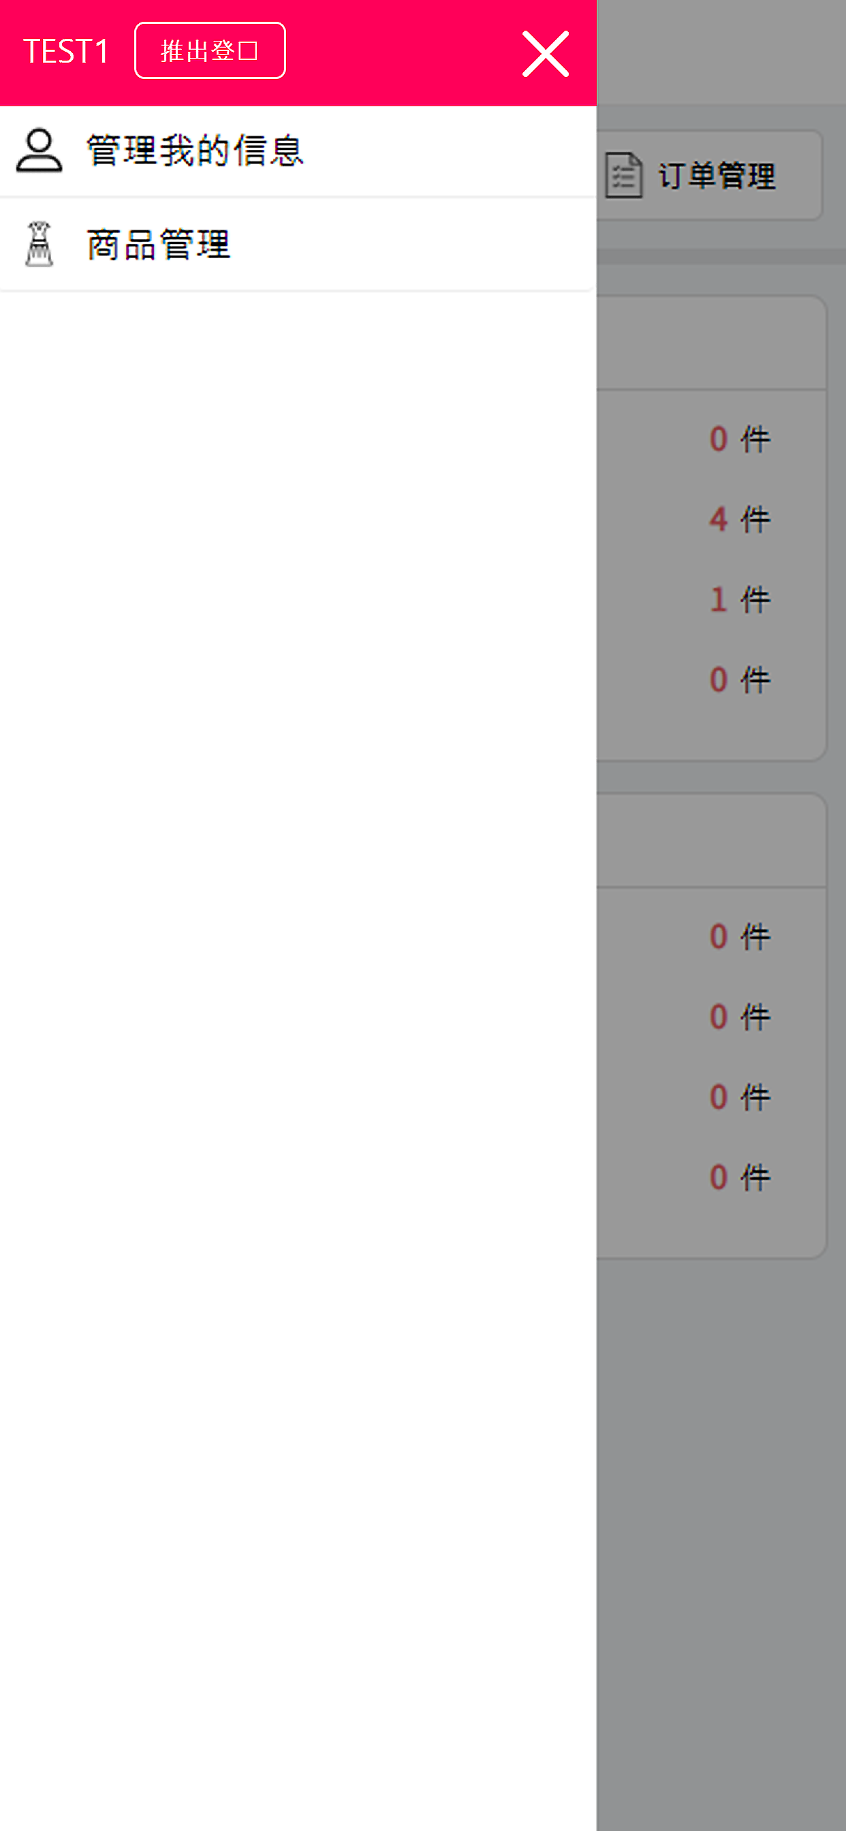Click the red 4 件 count
The height and width of the screenshot is (1831, 846).
(x=739, y=519)
